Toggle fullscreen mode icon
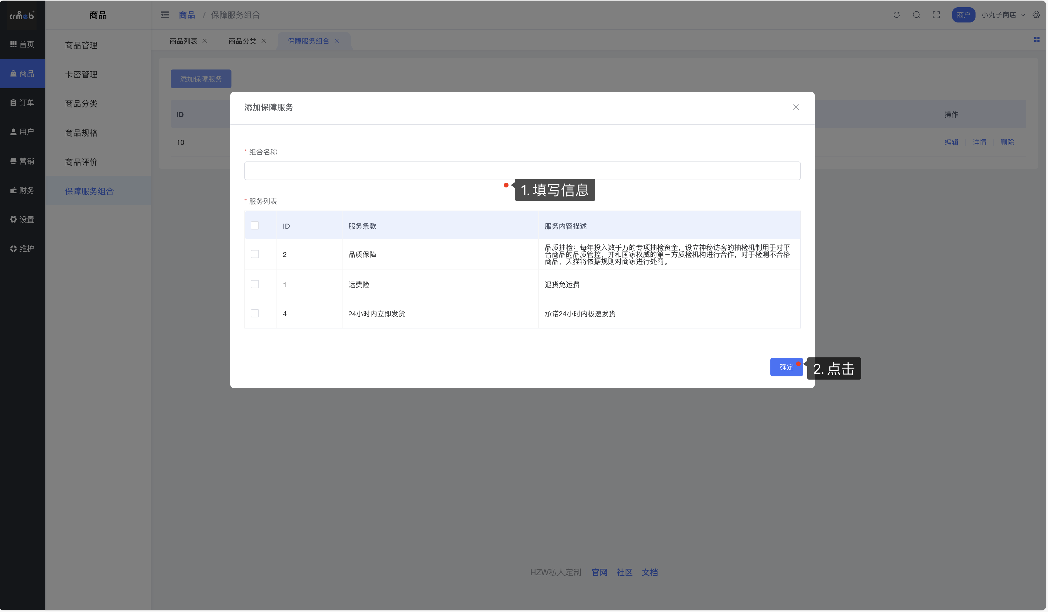1048x612 pixels. tap(936, 15)
